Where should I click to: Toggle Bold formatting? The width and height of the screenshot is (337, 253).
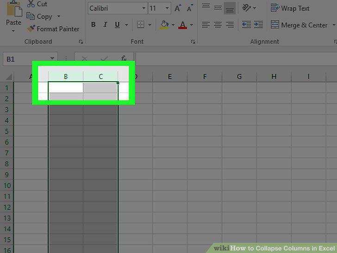point(94,25)
